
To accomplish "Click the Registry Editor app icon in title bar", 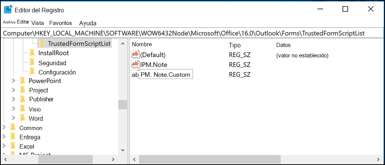I will pos(8,10).
